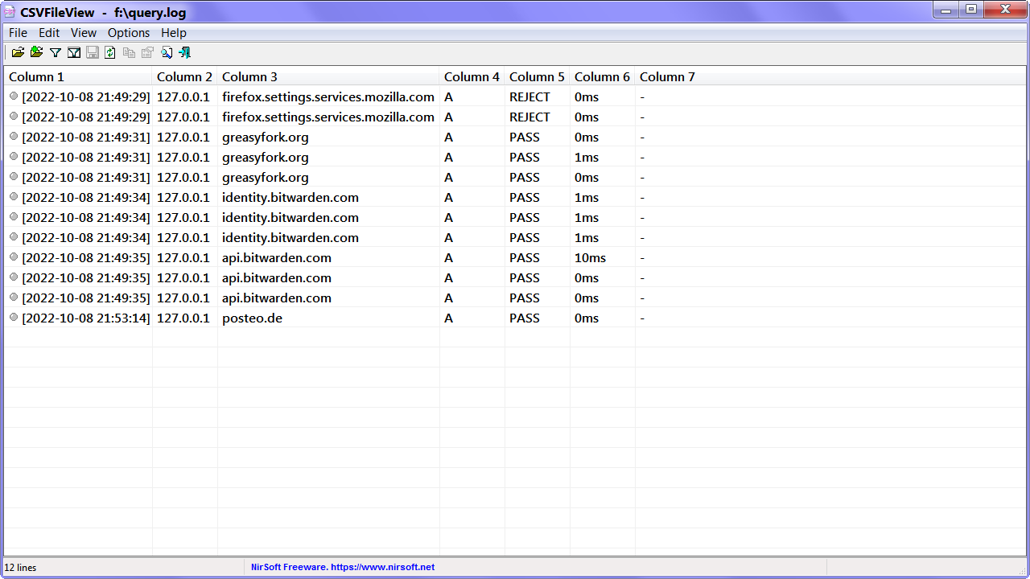Screen dimensions: 1030x579
Task: Open the Options menu
Action: 129,33
